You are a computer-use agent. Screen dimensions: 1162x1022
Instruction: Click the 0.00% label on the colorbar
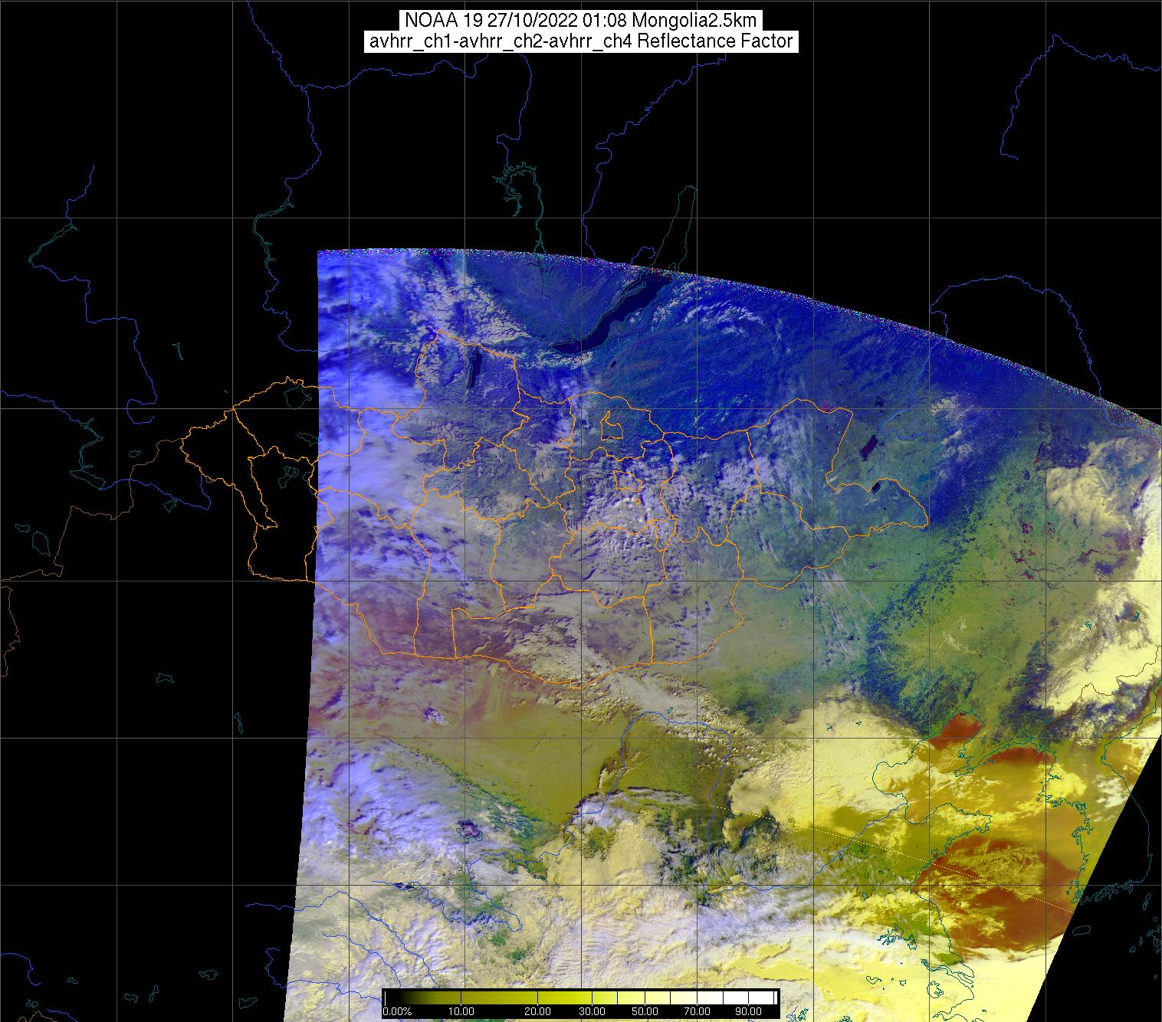(x=397, y=1011)
